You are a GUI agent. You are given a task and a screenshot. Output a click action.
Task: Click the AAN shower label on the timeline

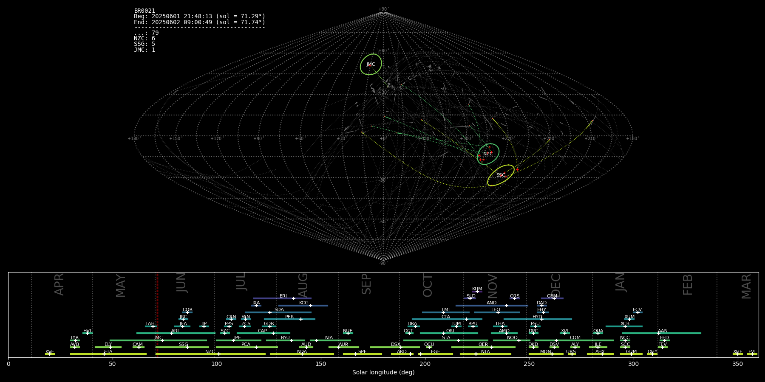663,331
